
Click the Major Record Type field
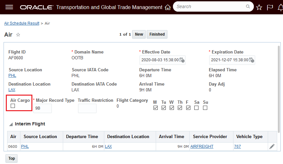[x=42, y=108]
